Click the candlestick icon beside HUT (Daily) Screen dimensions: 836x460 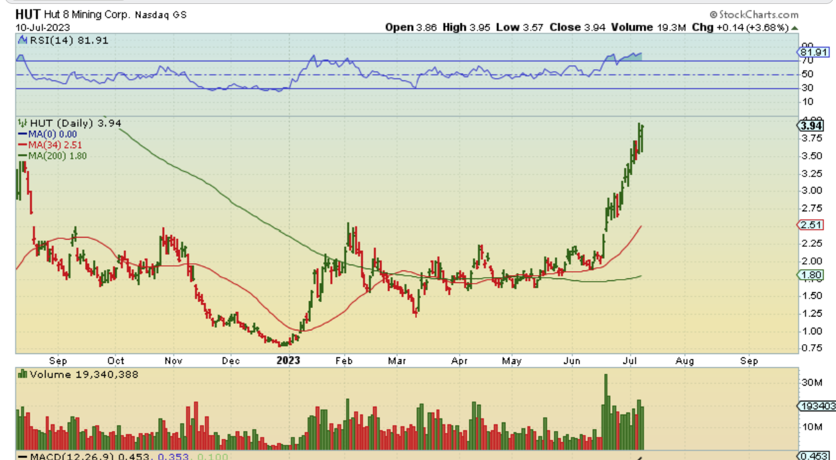coord(22,123)
